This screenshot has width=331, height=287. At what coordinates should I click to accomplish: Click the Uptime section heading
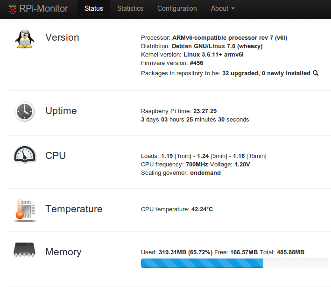point(61,111)
